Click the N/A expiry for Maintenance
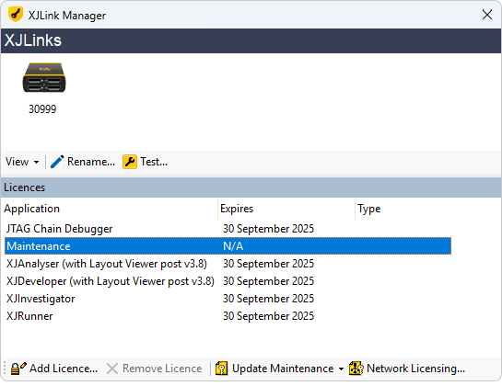 [x=233, y=246]
